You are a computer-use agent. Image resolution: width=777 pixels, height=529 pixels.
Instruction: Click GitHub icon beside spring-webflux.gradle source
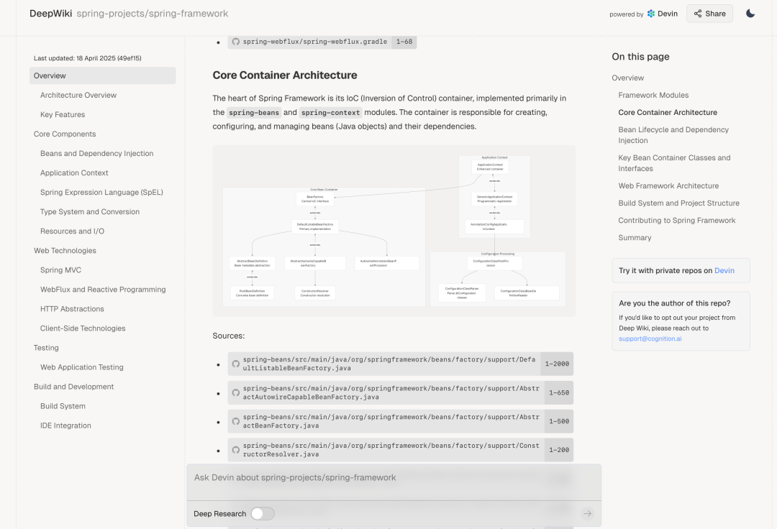(236, 42)
